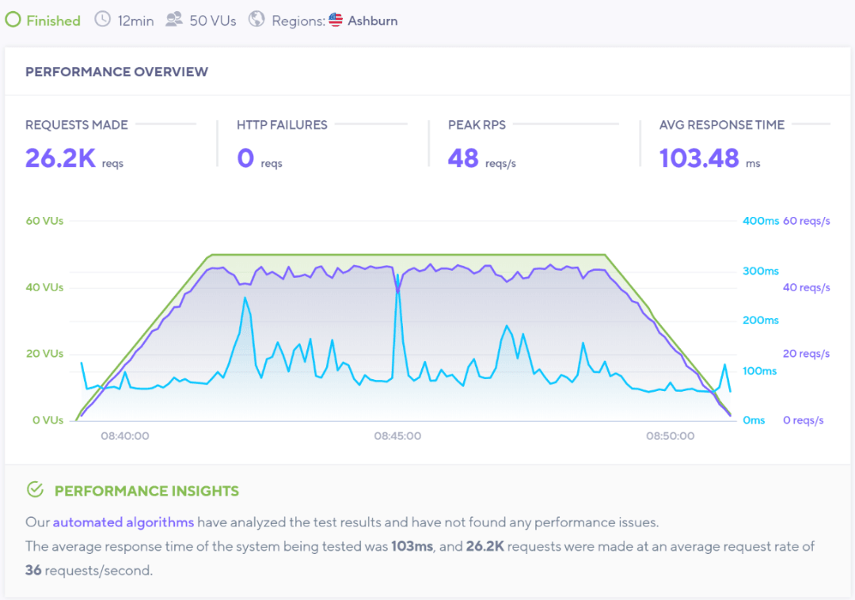
Task: Click the 60 reqs/s purple axis label
Action: pyautogui.click(x=806, y=221)
